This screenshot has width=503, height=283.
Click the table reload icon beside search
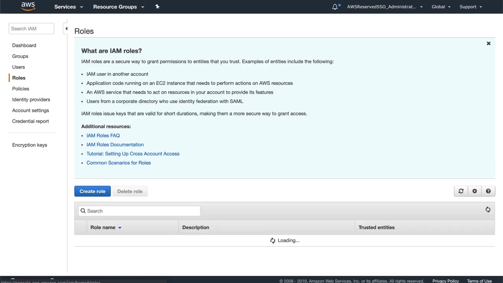coord(488,210)
